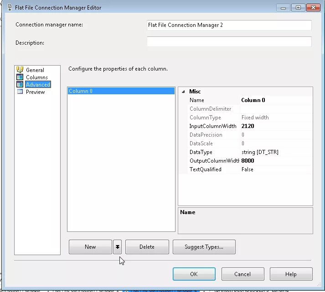Confirm with the OK button
Screen dimensions: 325x292
tap(194, 274)
